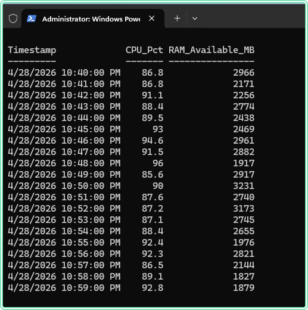Click the timestamp 4/28/2026 10:42:00 PM

pyautogui.click(x=64, y=95)
